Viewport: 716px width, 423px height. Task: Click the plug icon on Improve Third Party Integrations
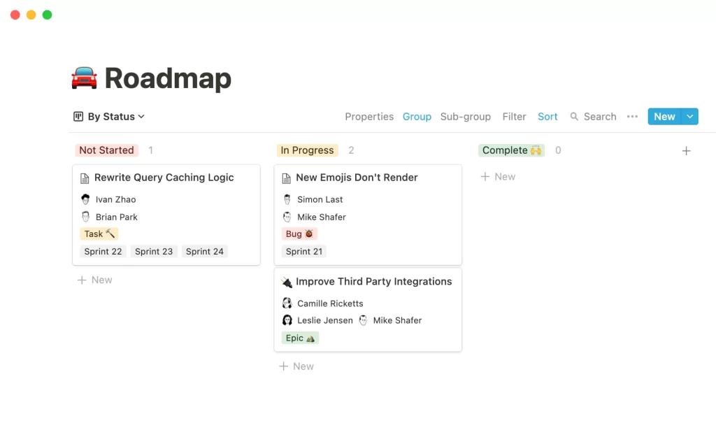pos(287,282)
